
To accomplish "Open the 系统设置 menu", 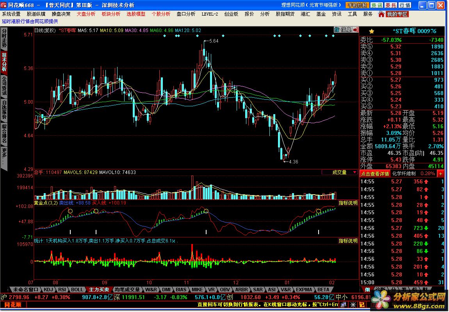I will (x=11, y=14).
